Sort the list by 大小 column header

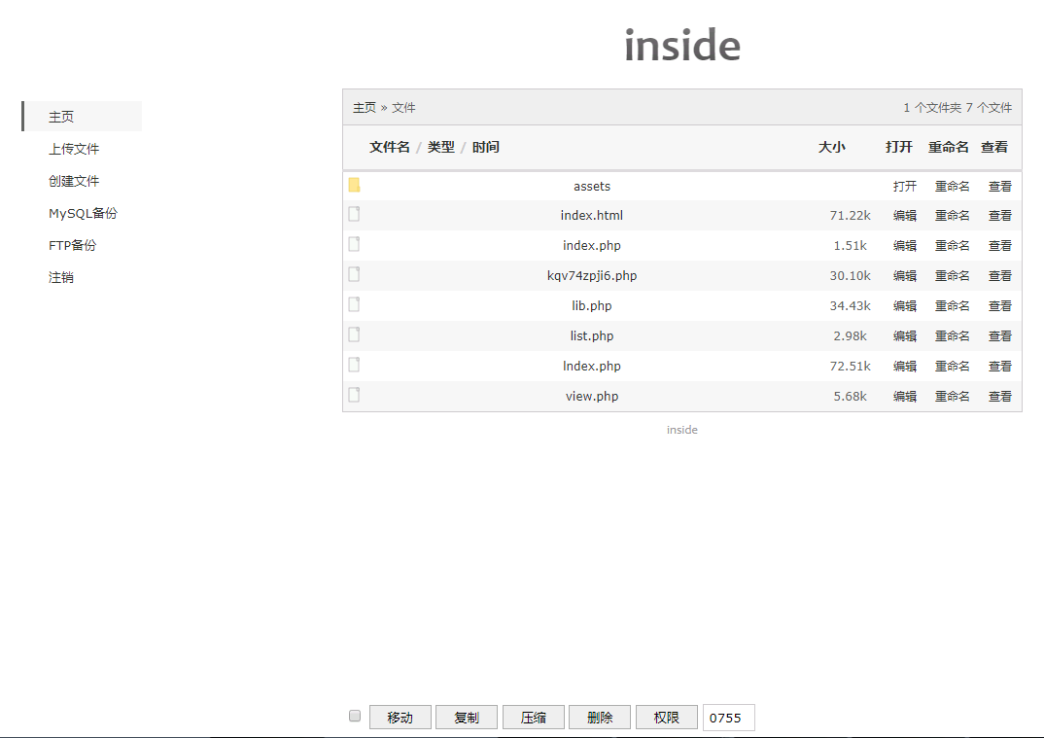831,147
